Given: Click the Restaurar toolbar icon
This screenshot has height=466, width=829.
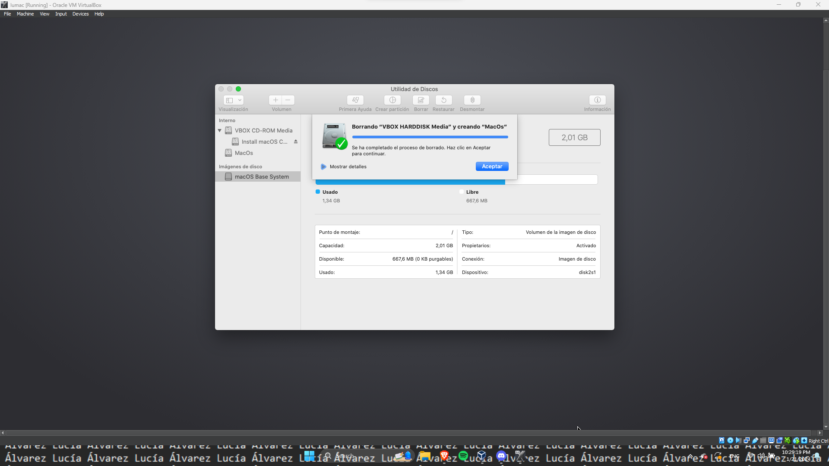Looking at the screenshot, I should [443, 100].
